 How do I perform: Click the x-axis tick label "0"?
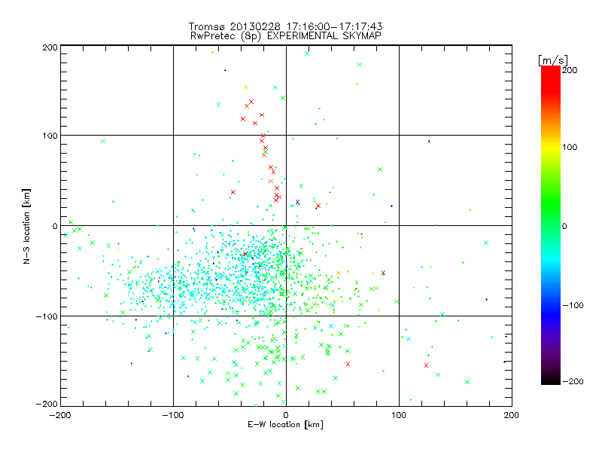286,415
